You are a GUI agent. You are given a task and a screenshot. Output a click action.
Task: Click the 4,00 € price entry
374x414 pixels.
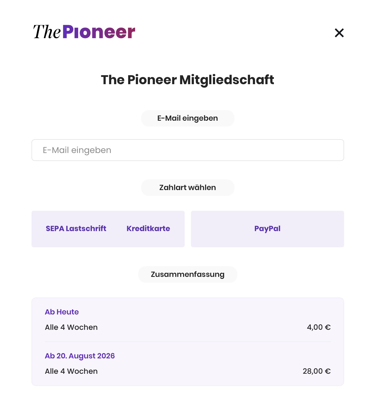pos(318,327)
